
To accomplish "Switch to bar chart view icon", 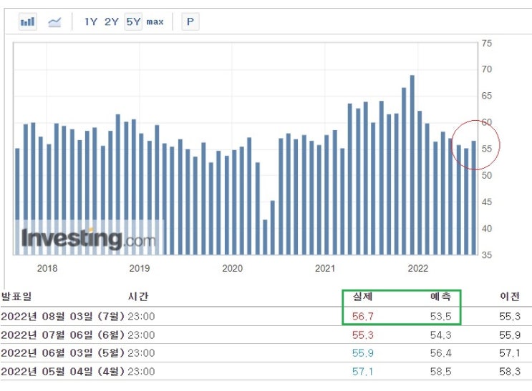I will pyautogui.click(x=28, y=21).
